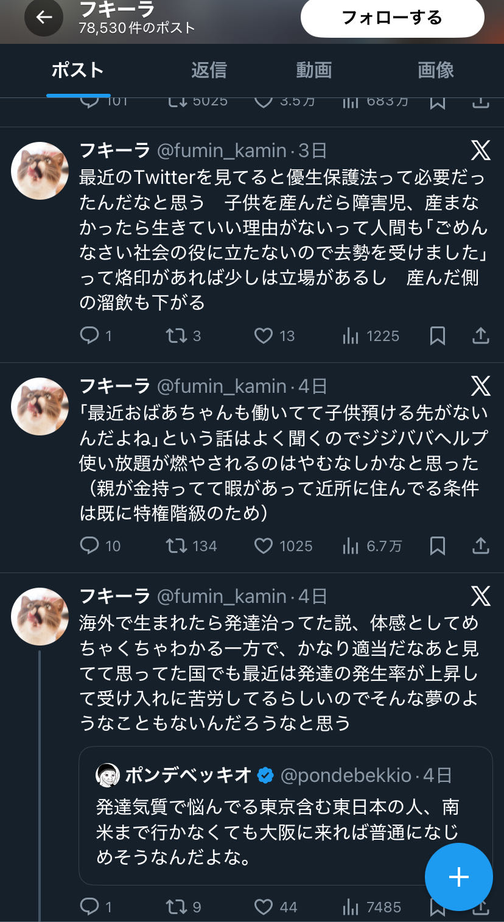
Task: Tap the Grok icon on the おばあちゃん post
Action: point(480,386)
